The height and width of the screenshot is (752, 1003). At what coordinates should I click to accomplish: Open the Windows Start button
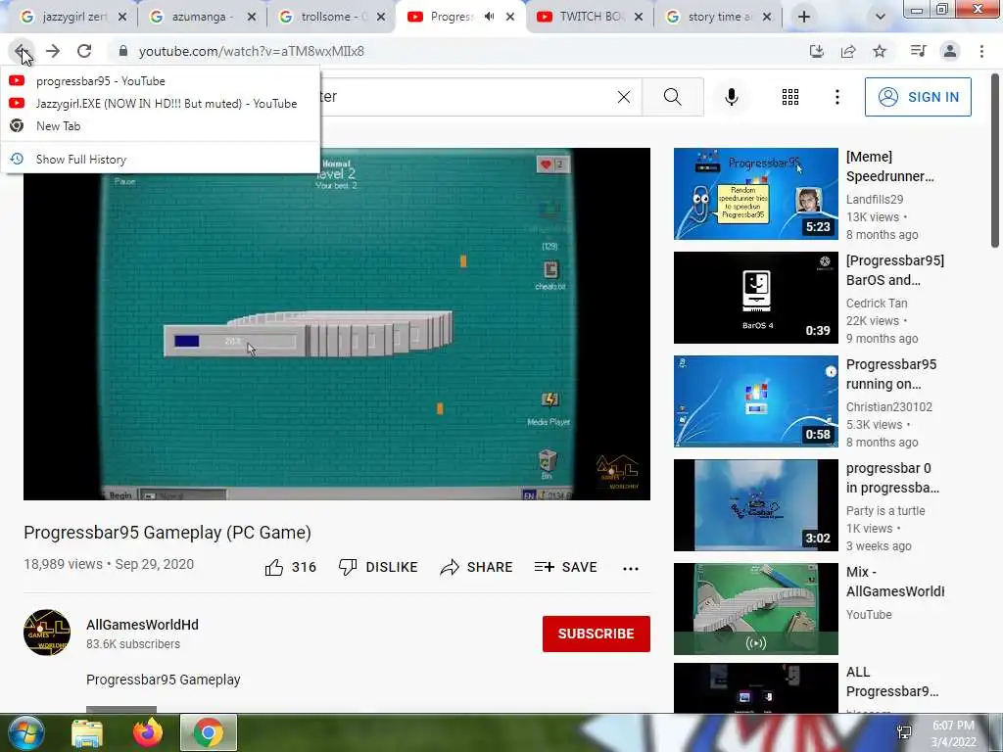(x=24, y=732)
